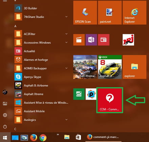Open File Explorer from Start sidebar
Viewport: 149px width, 142px height.
5,104
